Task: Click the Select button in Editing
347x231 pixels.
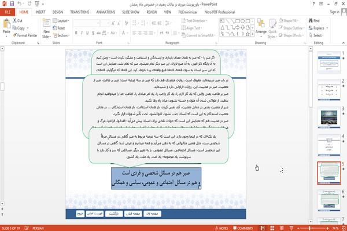Action: point(316,35)
